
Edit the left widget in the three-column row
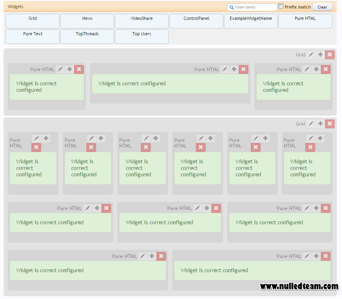(x=88, y=208)
